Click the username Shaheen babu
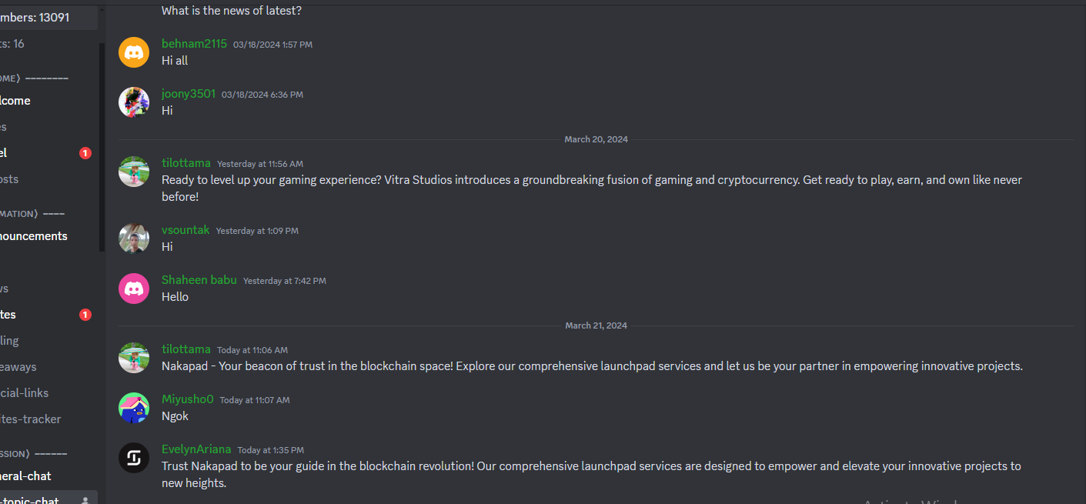Screen dimensions: 1086x504 (199, 280)
